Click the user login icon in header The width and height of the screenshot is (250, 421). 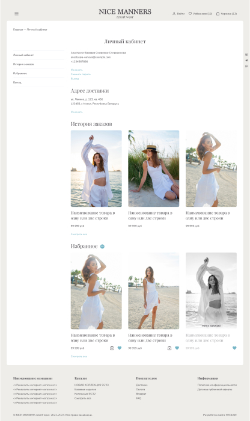pos(174,13)
